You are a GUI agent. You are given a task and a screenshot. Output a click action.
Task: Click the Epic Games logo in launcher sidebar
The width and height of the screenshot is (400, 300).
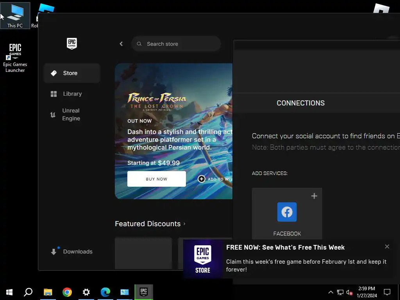pyautogui.click(x=72, y=44)
